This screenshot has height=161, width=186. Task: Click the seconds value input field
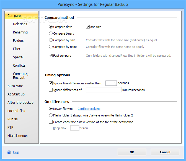pos(111,83)
